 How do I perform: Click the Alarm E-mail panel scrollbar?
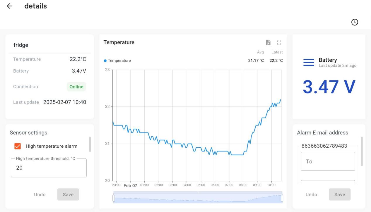pos(362,151)
